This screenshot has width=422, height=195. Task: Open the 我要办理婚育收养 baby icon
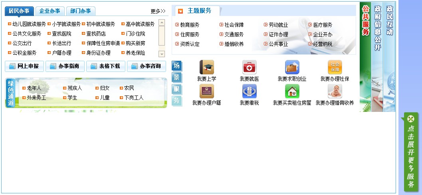point(335,91)
